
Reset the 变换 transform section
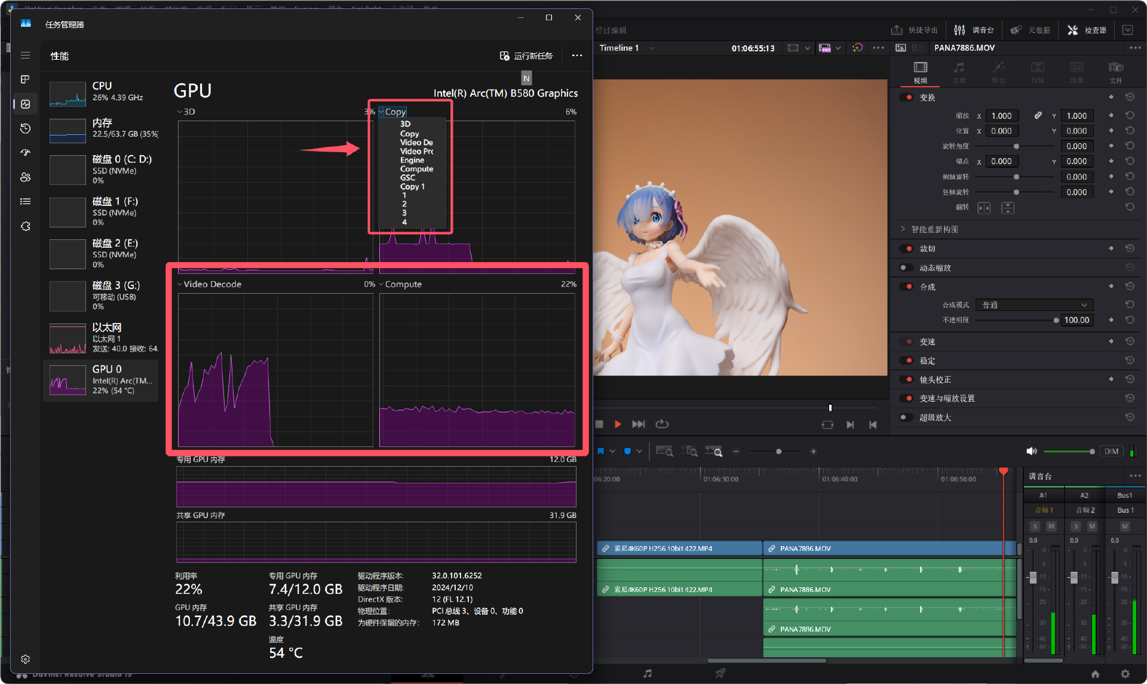pos(1130,97)
